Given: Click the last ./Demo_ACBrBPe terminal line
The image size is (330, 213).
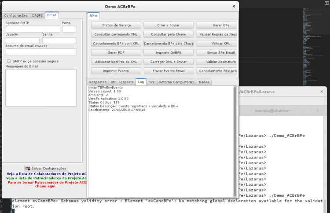Looking at the screenshot, I should (272, 195).
